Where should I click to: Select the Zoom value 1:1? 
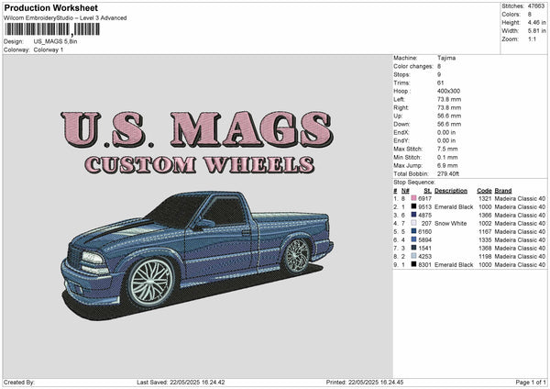pyautogui.click(x=532, y=39)
